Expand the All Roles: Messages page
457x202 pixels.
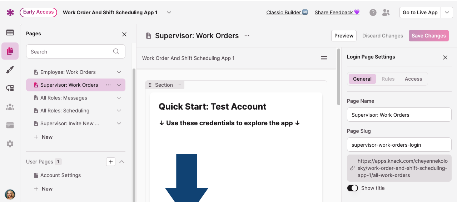[x=119, y=98]
